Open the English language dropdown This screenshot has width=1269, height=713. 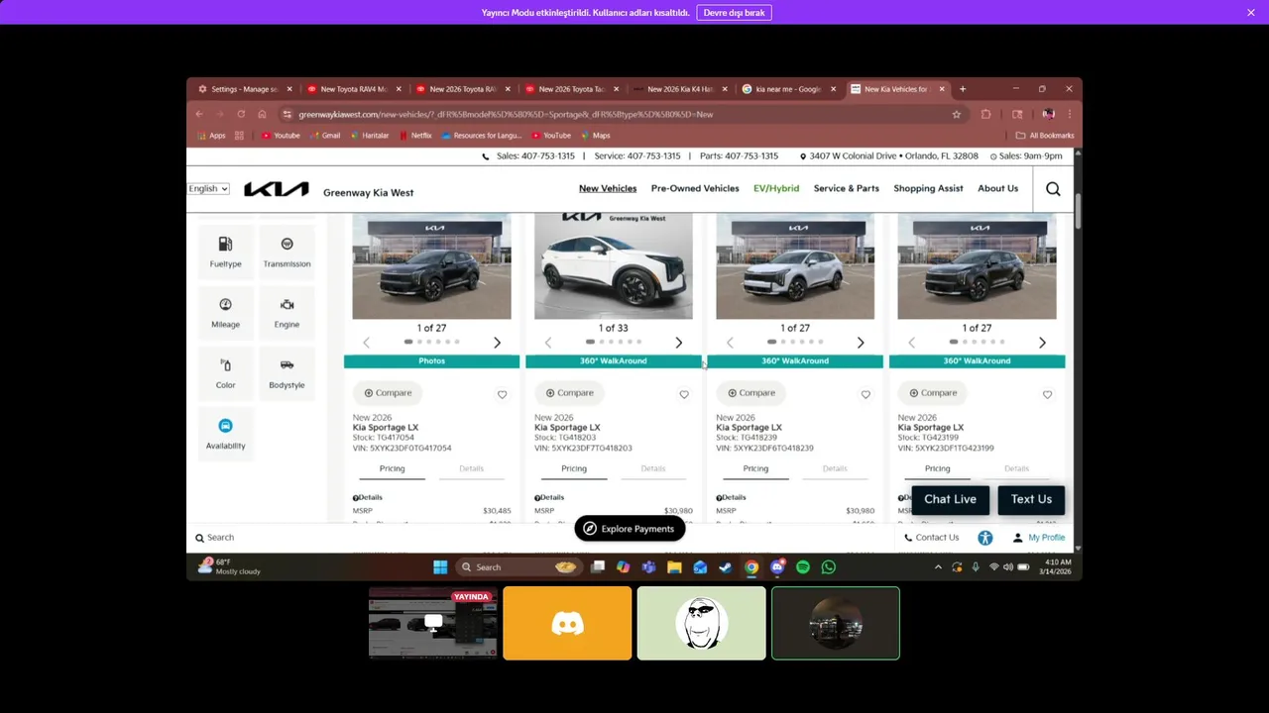[208, 188]
